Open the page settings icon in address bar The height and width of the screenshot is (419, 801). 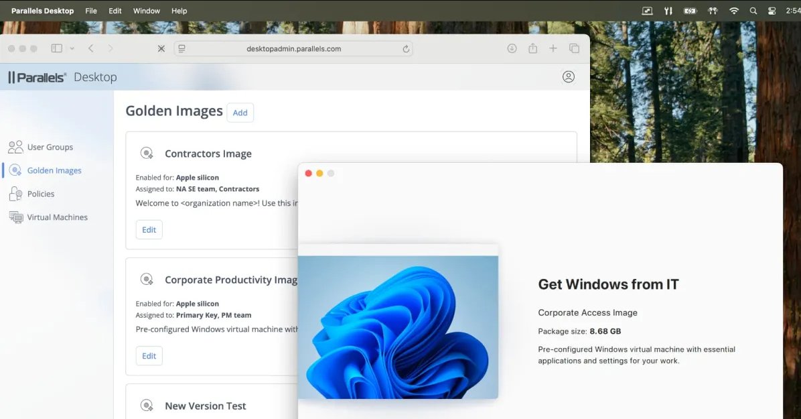[x=182, y=48]
